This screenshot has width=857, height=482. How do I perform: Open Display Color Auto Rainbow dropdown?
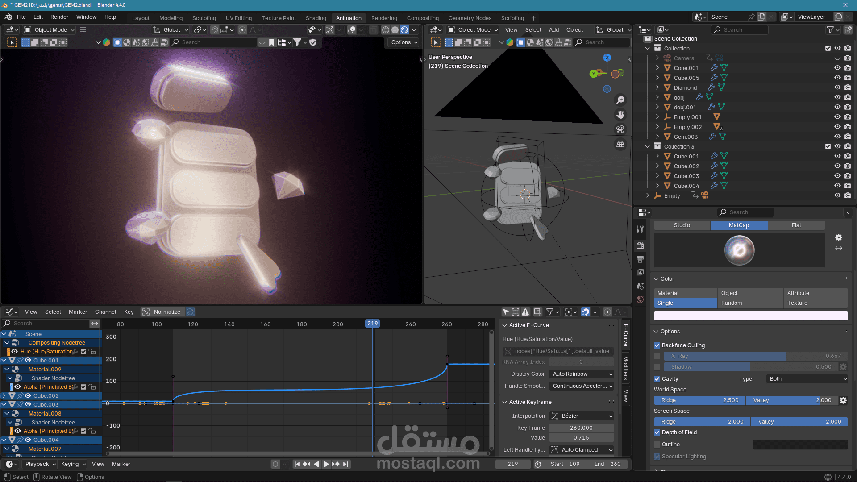(x=582, y=374)
